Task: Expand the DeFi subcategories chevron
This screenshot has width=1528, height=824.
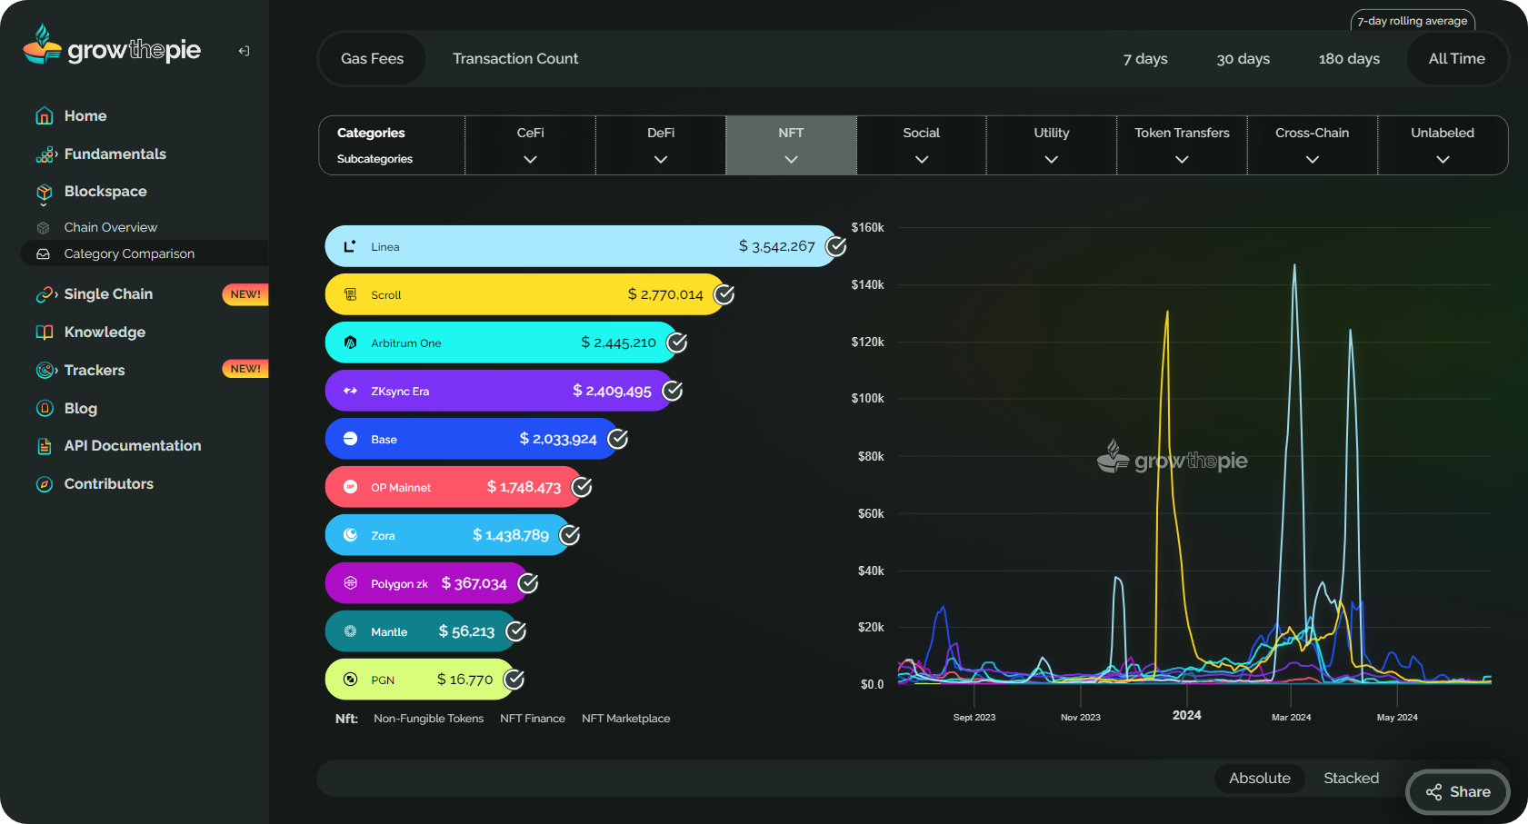Action: (661, 160)
